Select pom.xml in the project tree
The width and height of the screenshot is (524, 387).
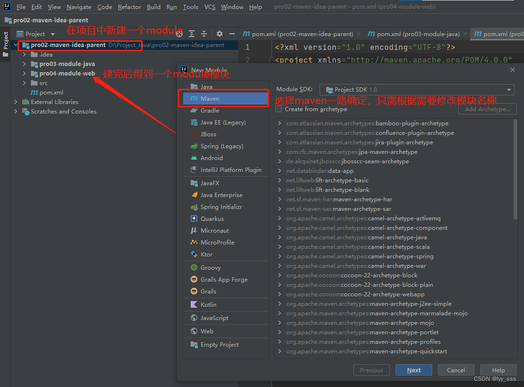point(47,93)
